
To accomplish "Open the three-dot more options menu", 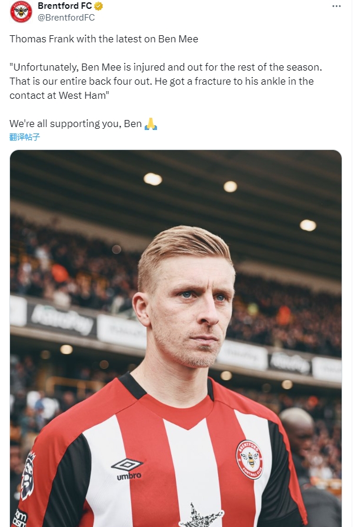I will pos(336,6).
